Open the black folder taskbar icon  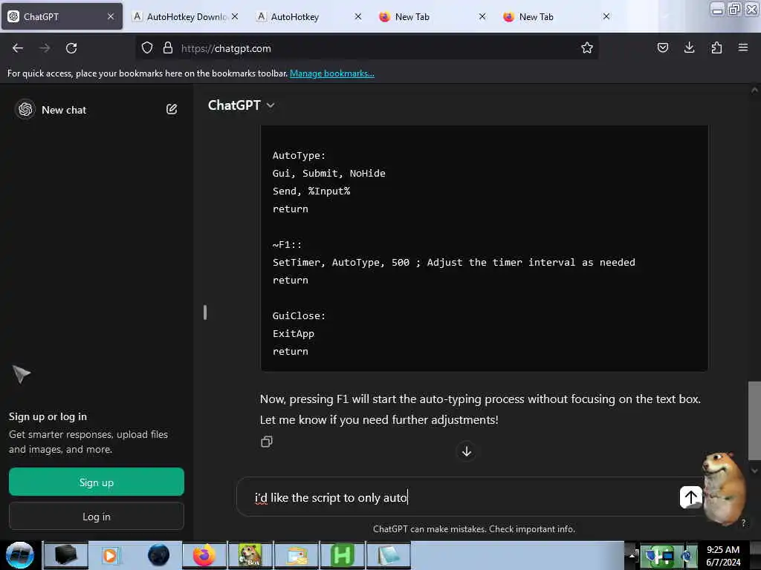[65, 555]
